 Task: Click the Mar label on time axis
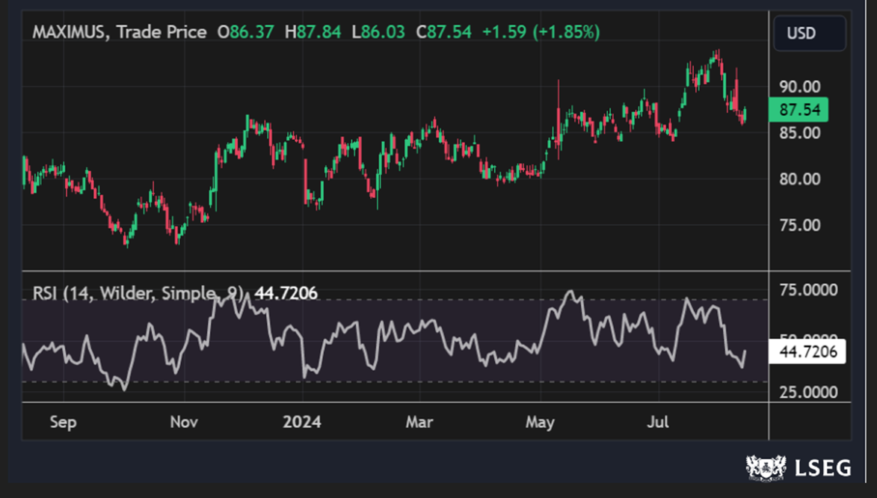(419, 422)
